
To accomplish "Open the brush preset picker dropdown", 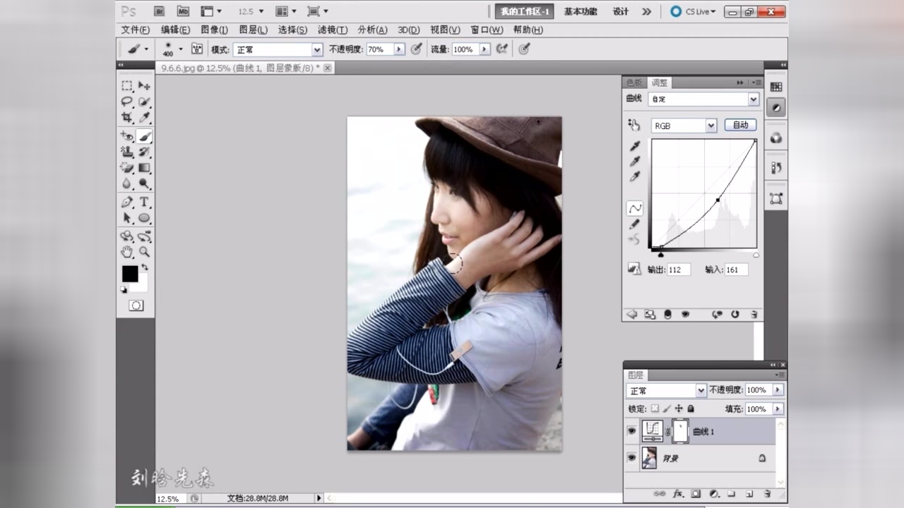I will click(x=180, y=49).
